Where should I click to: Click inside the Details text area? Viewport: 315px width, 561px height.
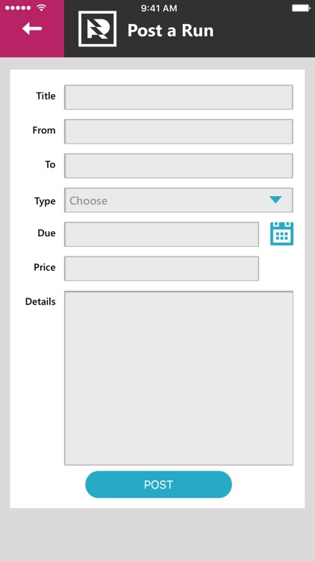[x=178, y=378]
